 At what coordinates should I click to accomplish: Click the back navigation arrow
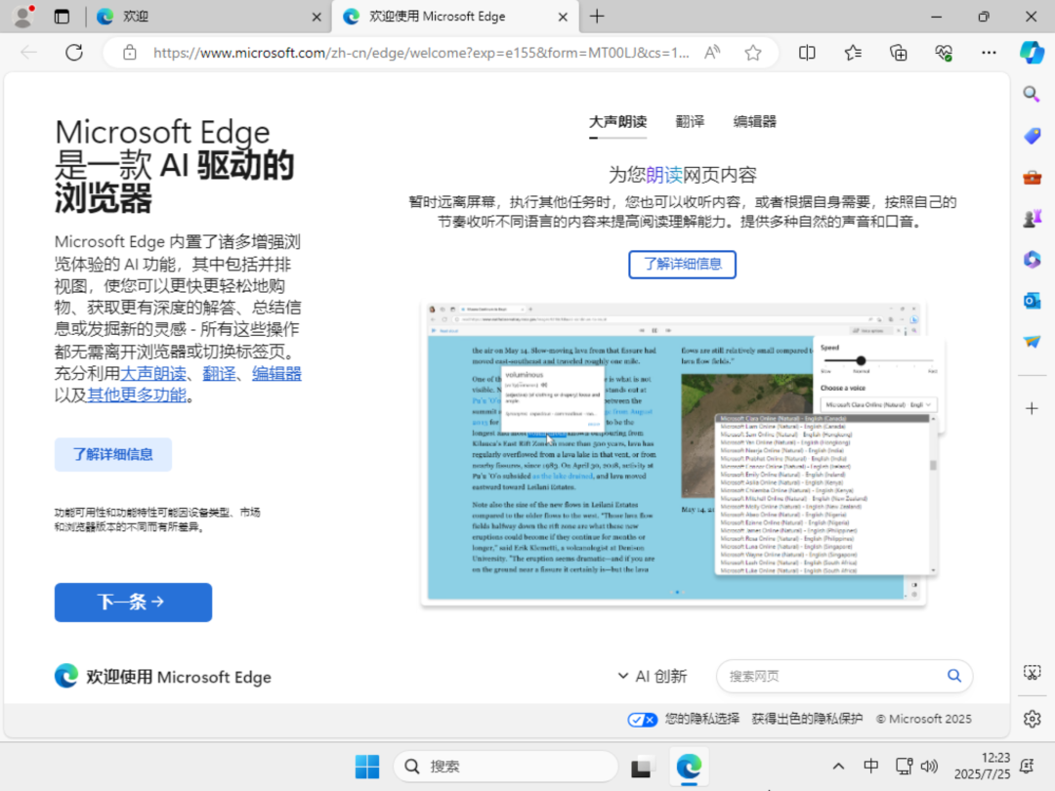pos(29,53)
